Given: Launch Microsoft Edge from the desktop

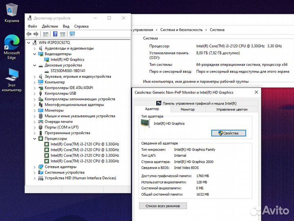Looking at the screenshot, I should pyautogui.click(x=11, y=47).
